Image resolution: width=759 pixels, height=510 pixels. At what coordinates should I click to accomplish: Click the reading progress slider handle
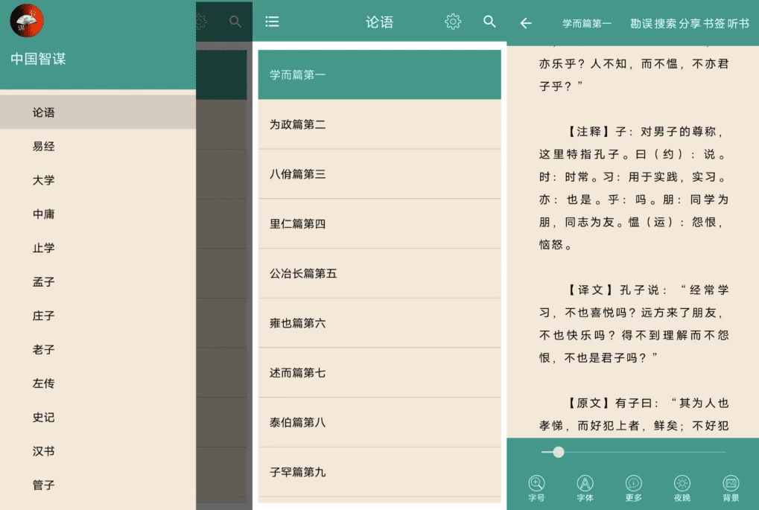[x=559, y=452]
